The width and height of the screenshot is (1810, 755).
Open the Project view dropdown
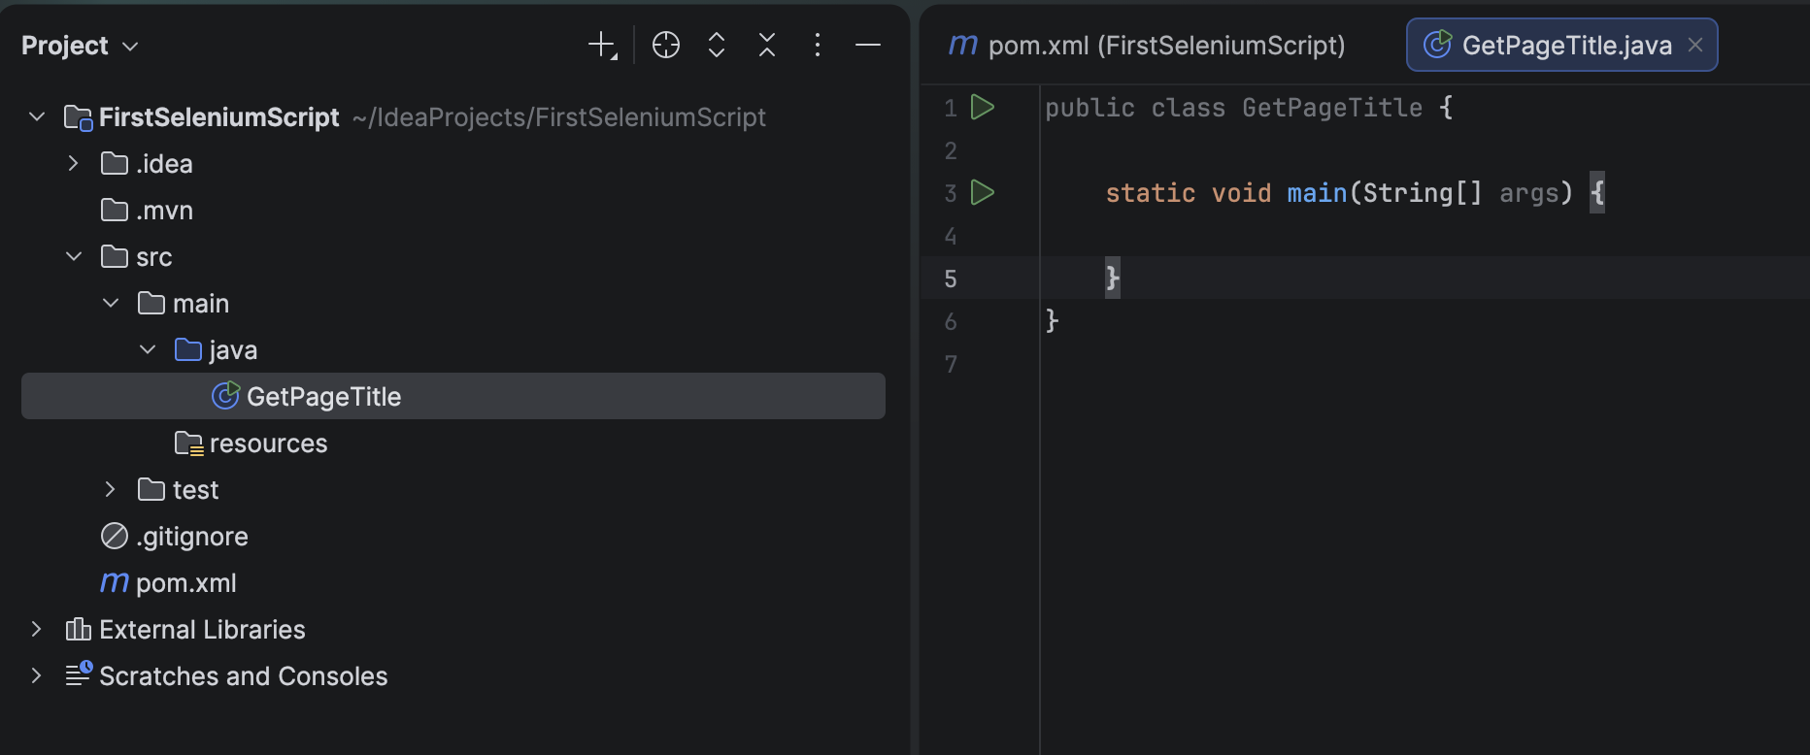point(80,46)
